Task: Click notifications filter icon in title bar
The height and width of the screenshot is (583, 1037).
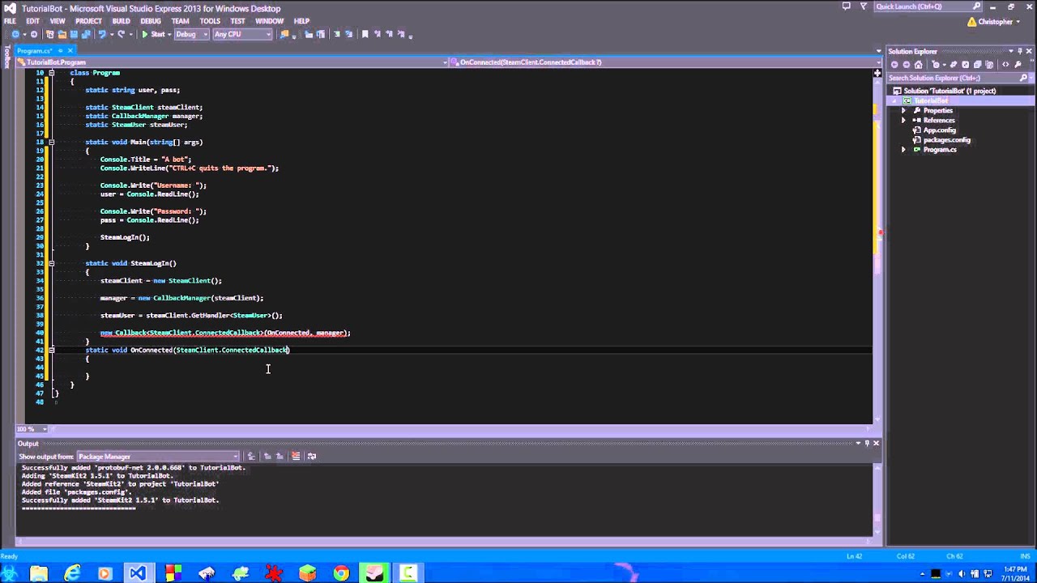Action: pos(863,6)
